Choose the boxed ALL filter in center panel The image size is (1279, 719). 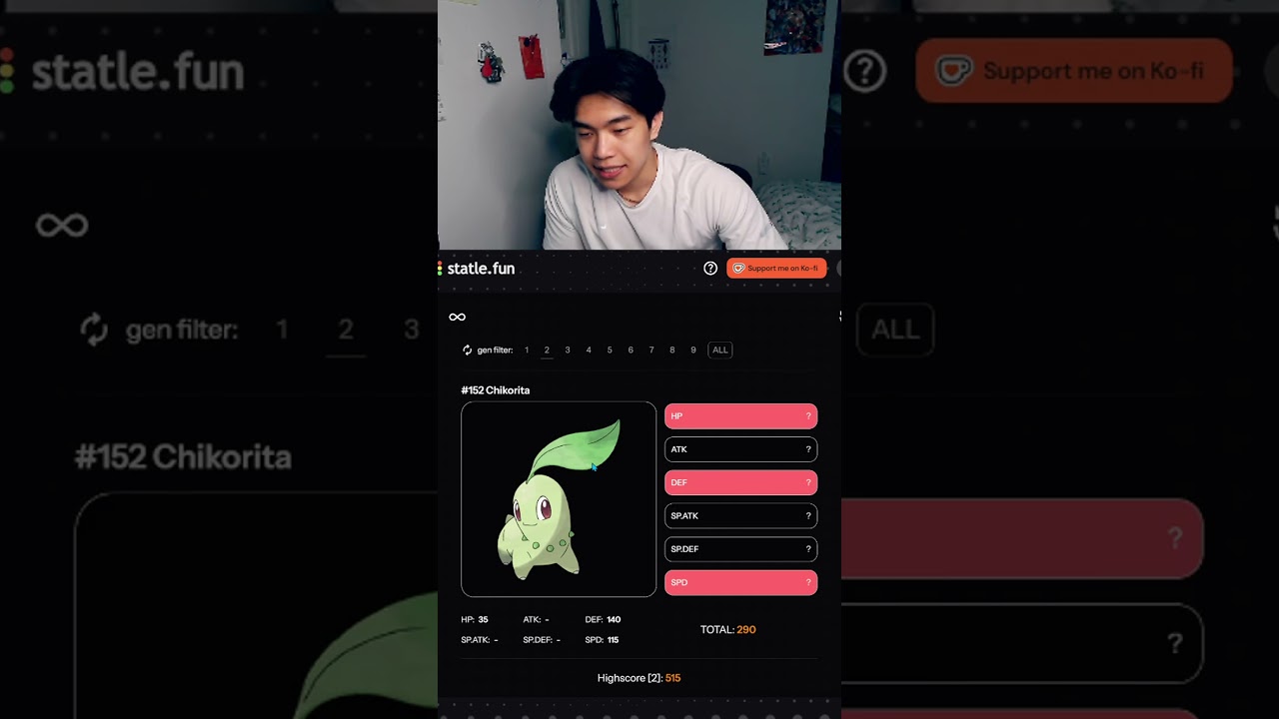click(x=719, y=351)
